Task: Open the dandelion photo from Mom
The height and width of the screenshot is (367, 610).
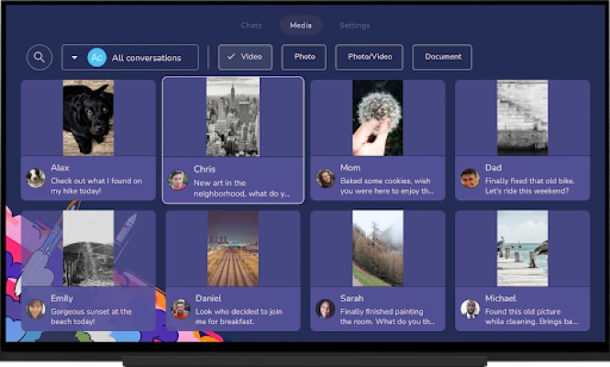Action: click(377, 117)
